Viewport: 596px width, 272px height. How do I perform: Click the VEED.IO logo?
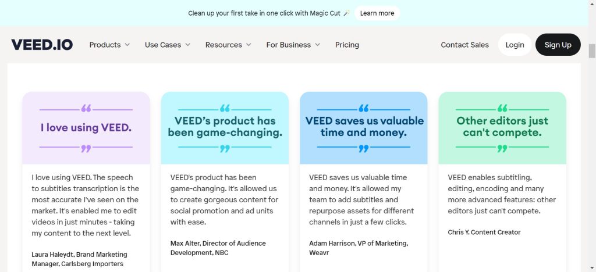click(42, 45)
